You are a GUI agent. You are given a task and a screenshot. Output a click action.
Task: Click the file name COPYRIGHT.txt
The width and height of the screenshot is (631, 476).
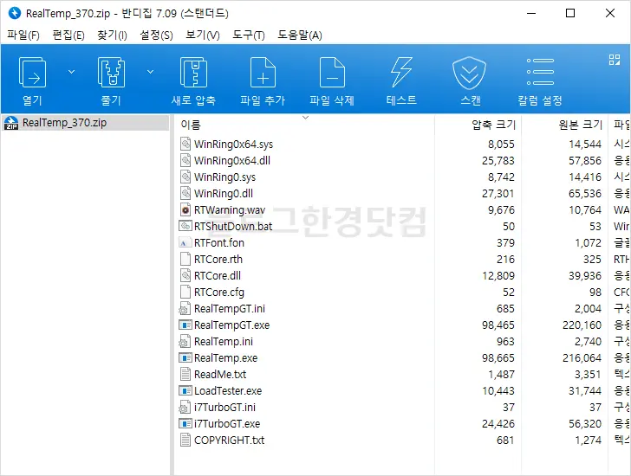coord(230,441)
